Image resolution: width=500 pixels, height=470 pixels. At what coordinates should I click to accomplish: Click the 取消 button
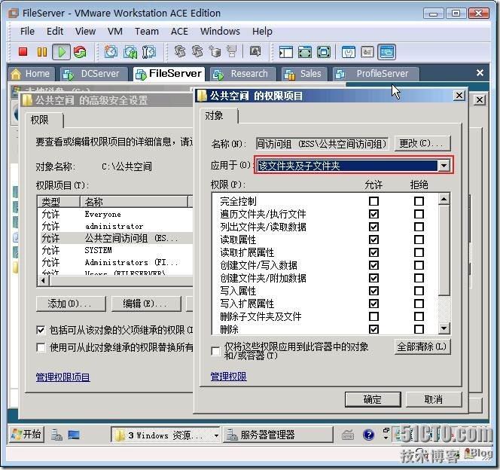tap(433, 399)
